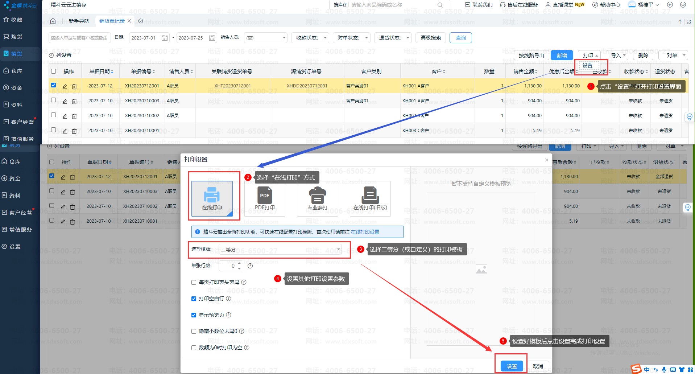Click the edit pencil for XH20230712001 row
Viewport: 695px width, 374px height.
[65, 86]
